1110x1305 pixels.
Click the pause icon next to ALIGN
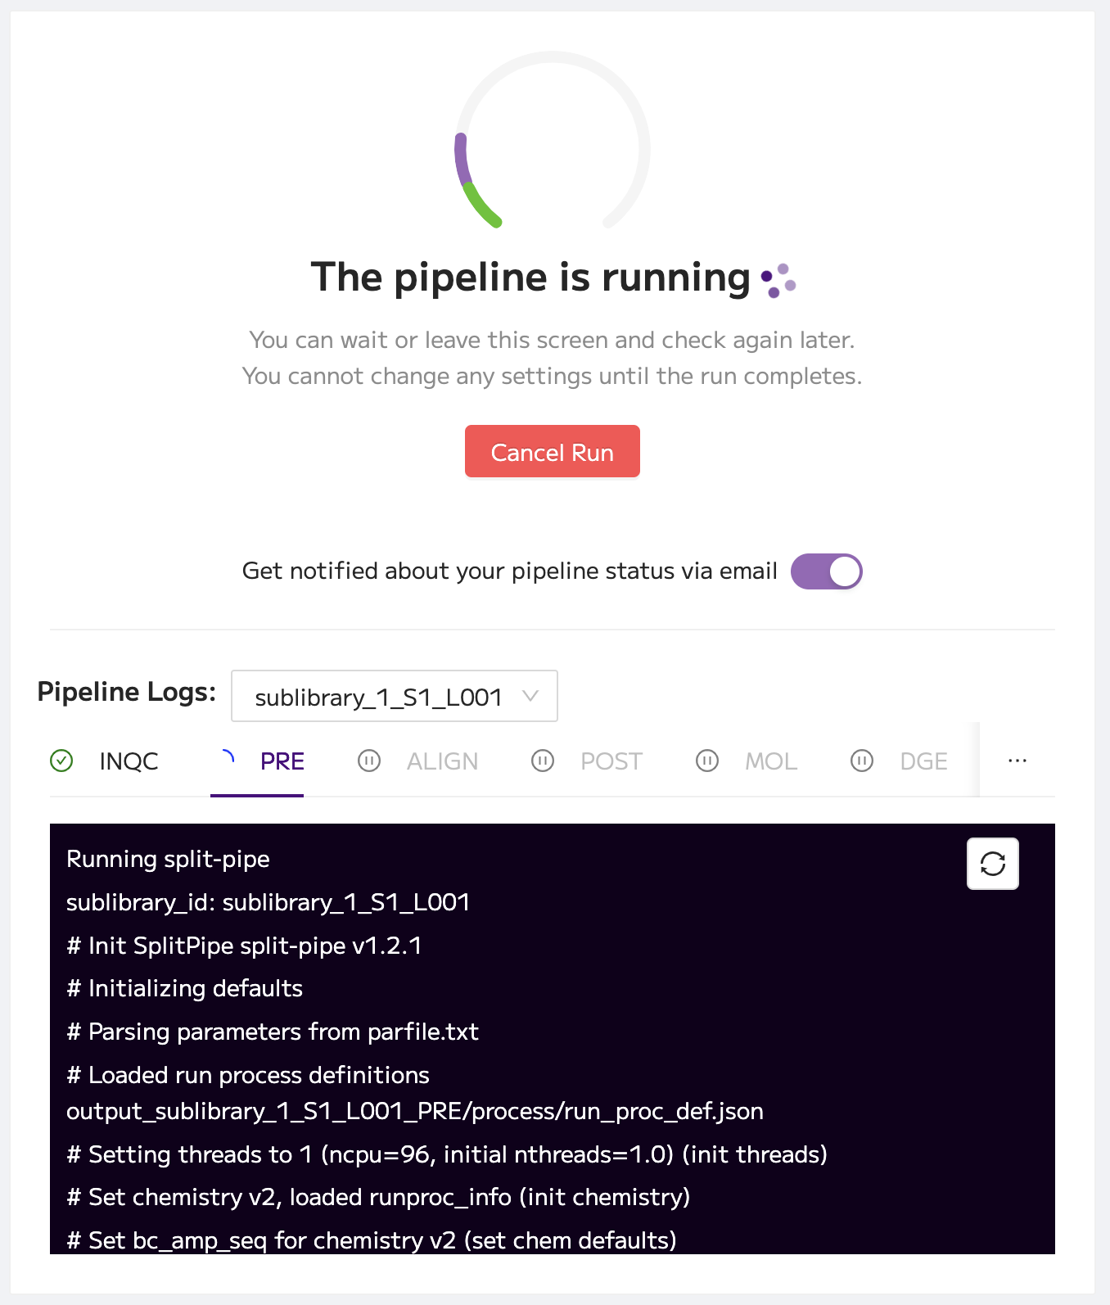(x=369, y=761)
